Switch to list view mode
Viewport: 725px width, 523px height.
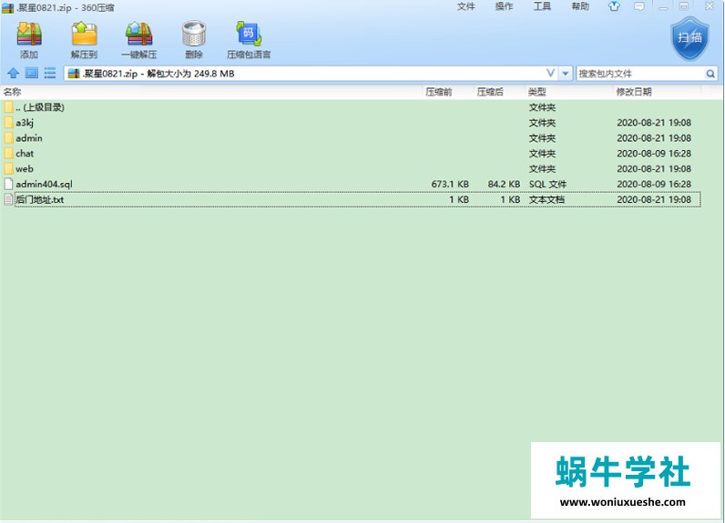[x=49, y=73]
